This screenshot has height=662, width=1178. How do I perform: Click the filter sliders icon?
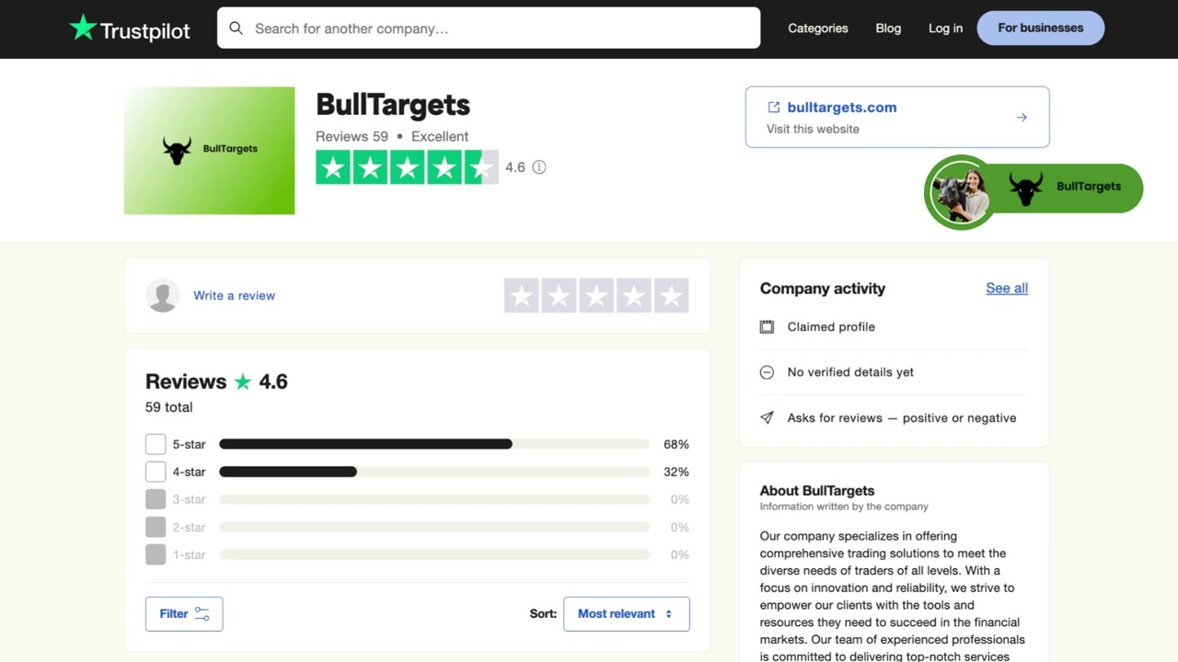pyautogui.click(x=202, y=614)
